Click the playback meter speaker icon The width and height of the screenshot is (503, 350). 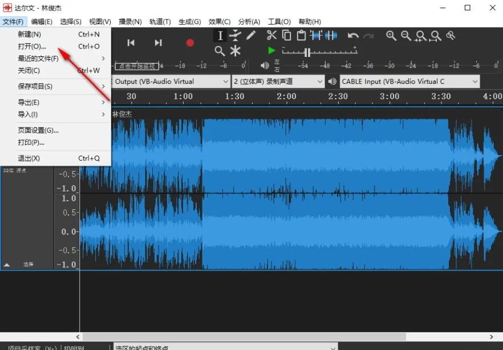[265, 66]
